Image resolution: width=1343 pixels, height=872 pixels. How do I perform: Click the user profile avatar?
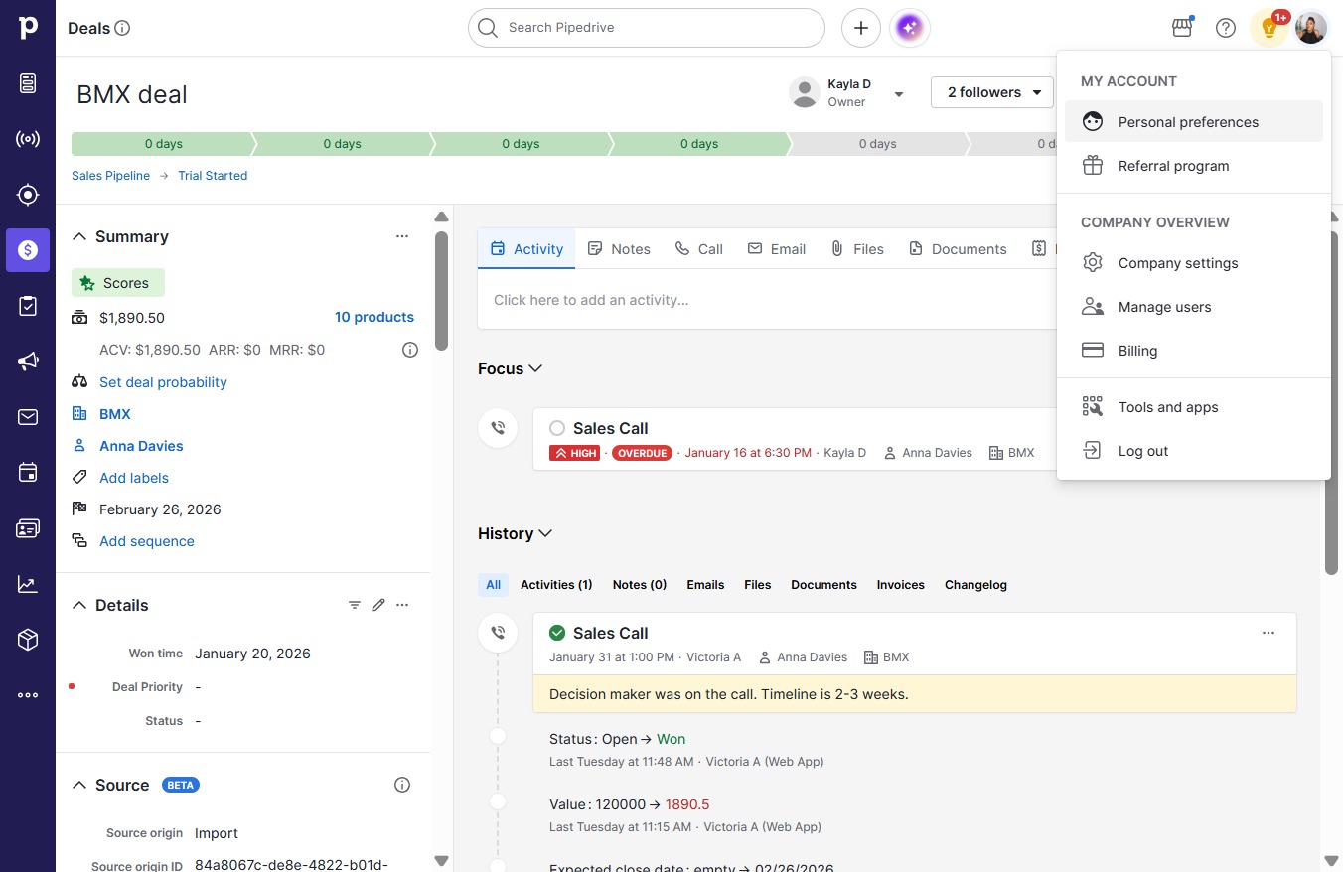(x=1311, y=28)
